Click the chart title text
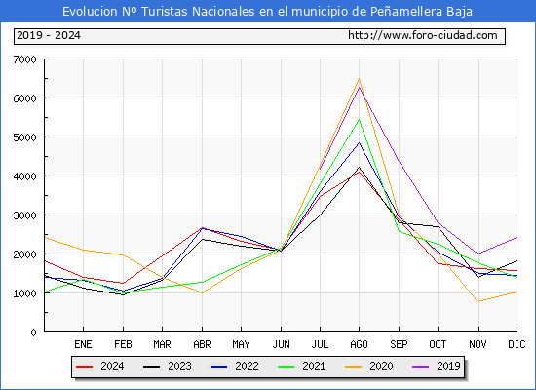This screenshot has width=536, height=390. (267, 12)
